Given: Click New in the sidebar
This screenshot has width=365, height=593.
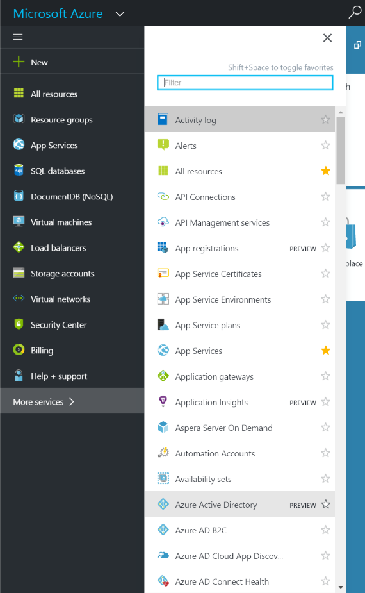Looking at the screenshot, I should 39,62.
